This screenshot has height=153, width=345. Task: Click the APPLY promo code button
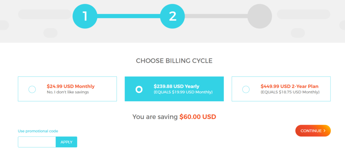pos(67,142)
